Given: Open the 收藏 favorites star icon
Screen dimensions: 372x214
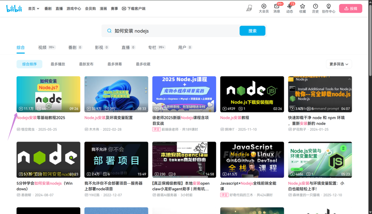Looking at the screenshot, I should coord(302,6).
